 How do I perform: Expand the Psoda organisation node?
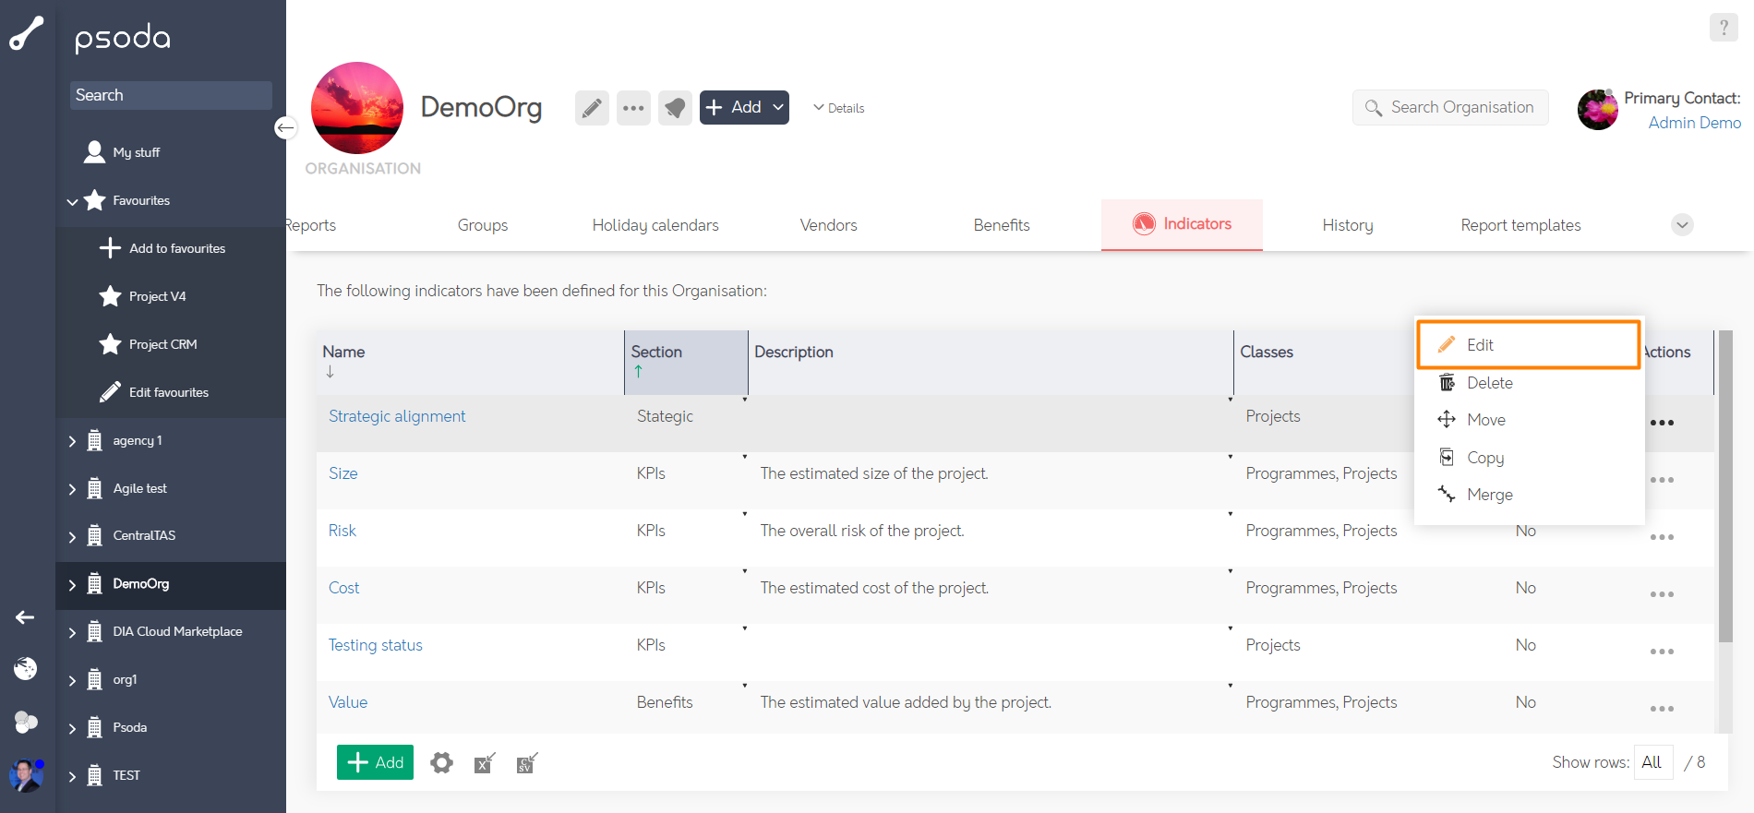tap(72, 728)
